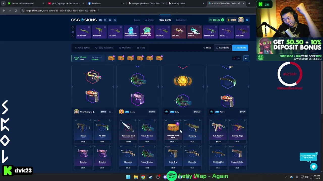Click the emoji icon next to Mike Oxlong's $19.70
Viewport: 323px width, 181px height.
click(x=110, y=112)
